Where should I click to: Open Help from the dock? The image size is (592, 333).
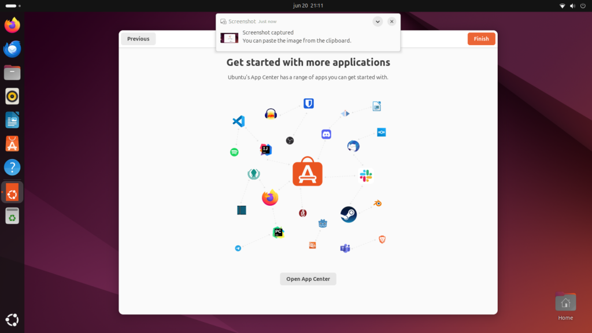pyautogui.click(x=12, y=167)
